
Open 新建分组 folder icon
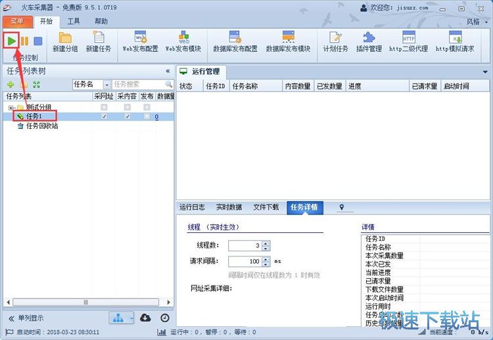pos(65,37)
